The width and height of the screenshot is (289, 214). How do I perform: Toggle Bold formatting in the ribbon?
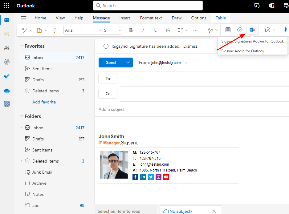point(131,30)
